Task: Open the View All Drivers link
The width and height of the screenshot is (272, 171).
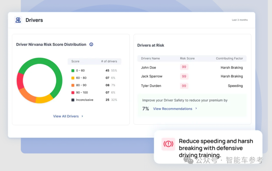Action: pos(66,116)
